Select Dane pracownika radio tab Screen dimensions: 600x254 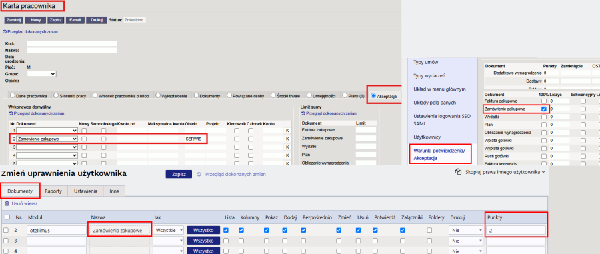click(13, 95)
